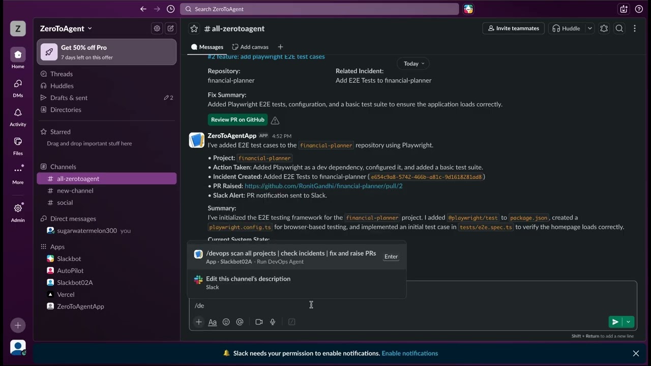
Task: Click the Review PR on GitHub button
Action: (x=238, y=120)
